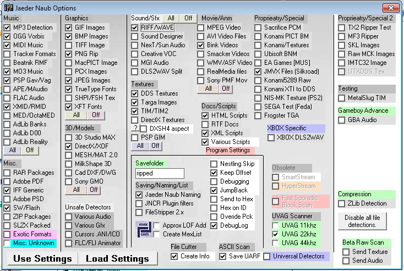Tick the Misc. Unknown checkbox

pyautogui.click(x=7, y=243)
